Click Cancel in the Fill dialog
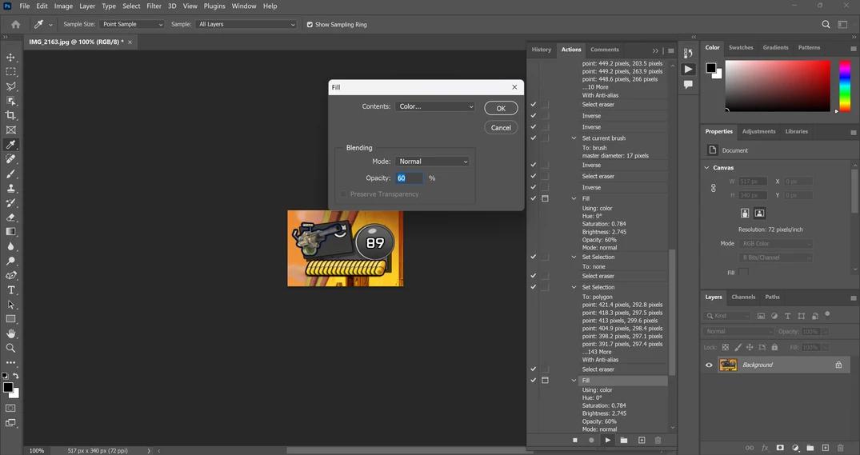 pyautogui.click(x=501, y=127)
